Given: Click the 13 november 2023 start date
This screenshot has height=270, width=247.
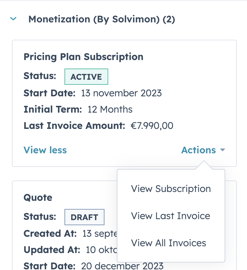Looking at the screenshot, I should click(121, 93).
